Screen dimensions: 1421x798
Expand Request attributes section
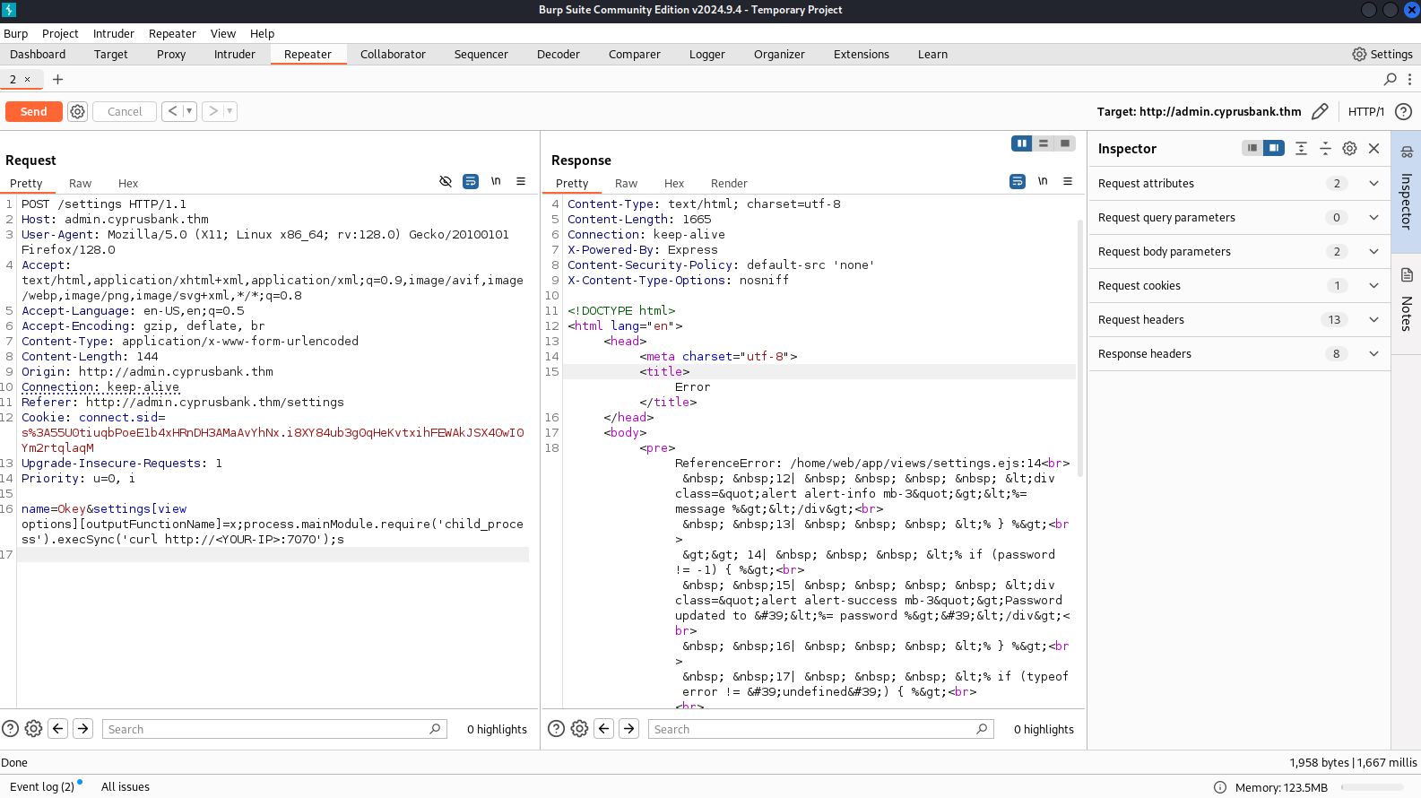tap(1239, 183)
